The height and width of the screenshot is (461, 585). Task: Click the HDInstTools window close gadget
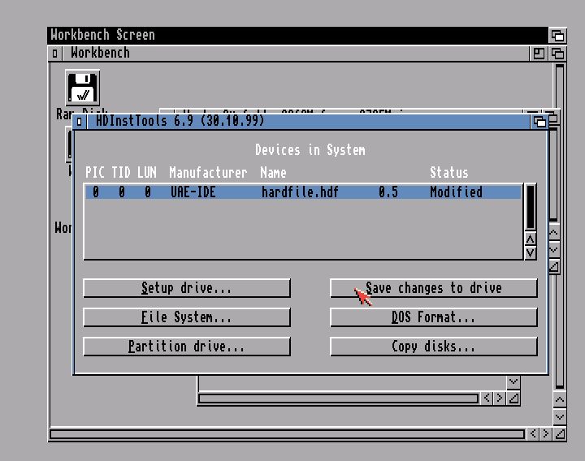80,122
